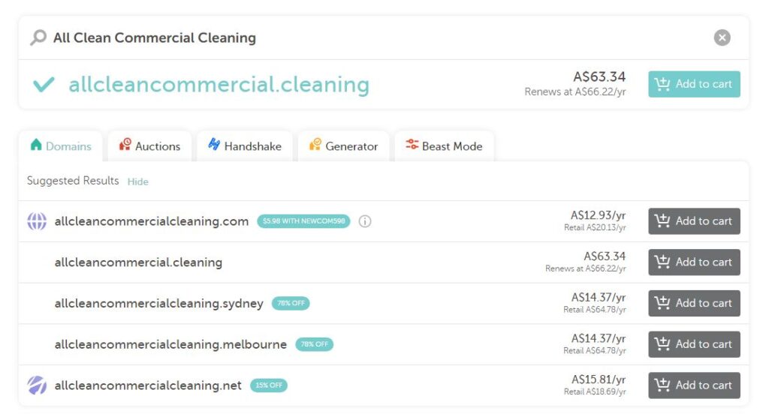Viewport: 769px width, 414px height.
Task: Click the Beast Mode sliders icon
Action: coord(412,145)
